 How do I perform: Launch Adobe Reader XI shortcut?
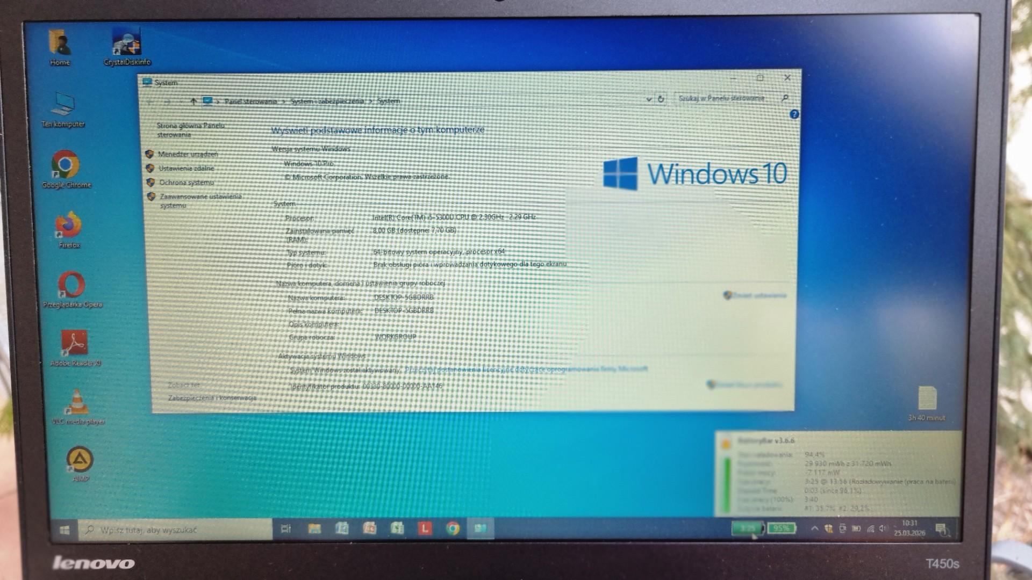click(x=75, y=348)
